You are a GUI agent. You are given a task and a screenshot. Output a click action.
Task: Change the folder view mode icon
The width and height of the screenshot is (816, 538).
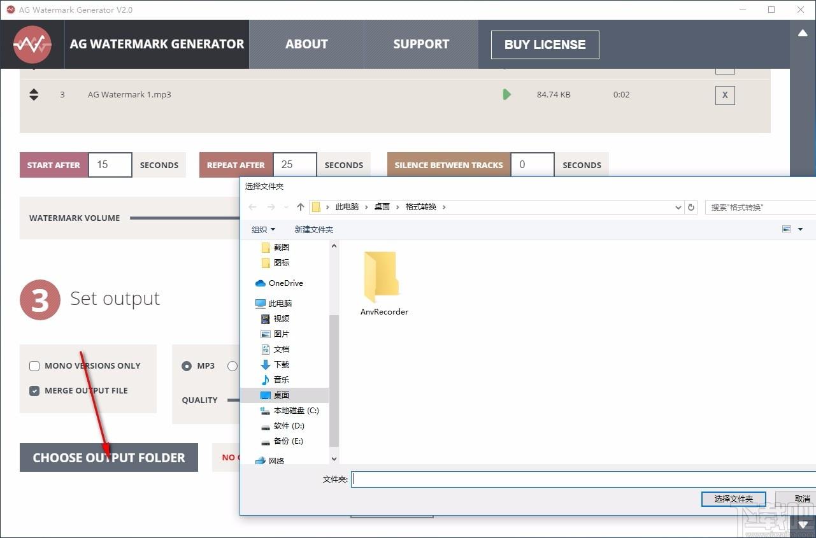tap(787, 229)
